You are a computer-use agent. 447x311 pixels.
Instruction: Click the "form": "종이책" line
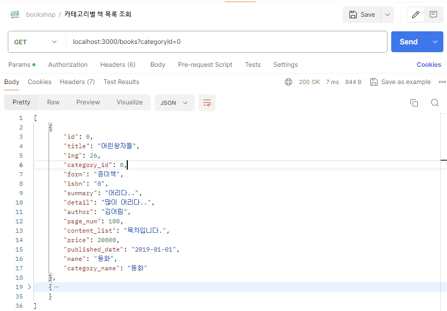[93, 174]
